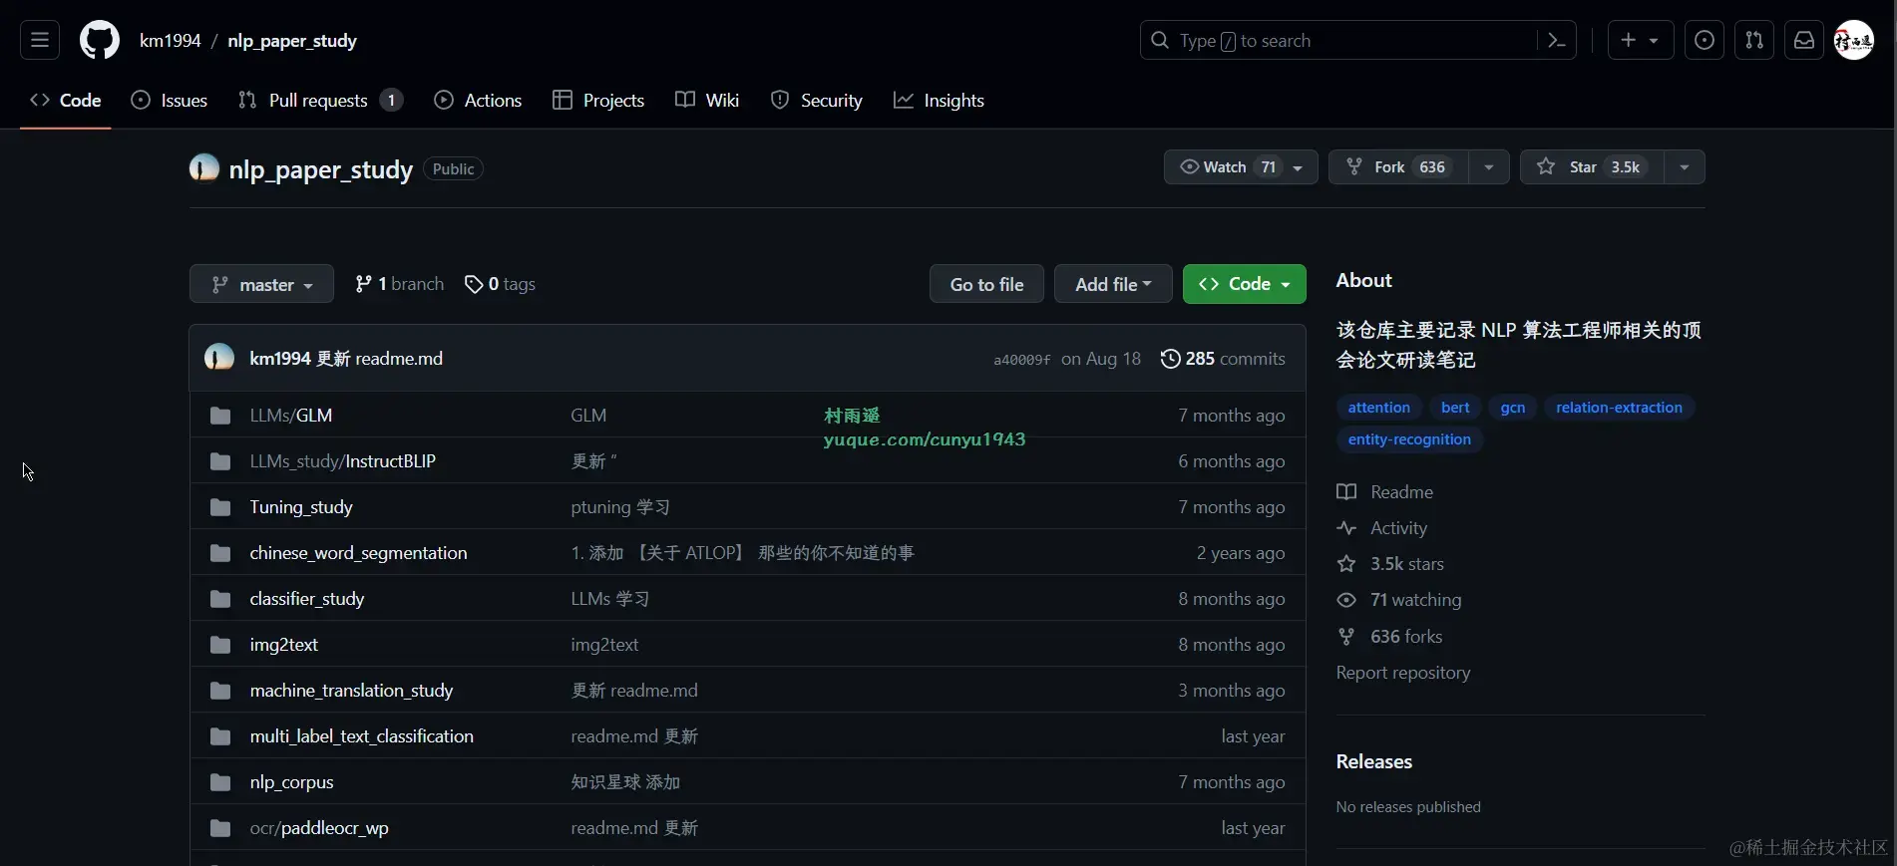Viewport: 1897px width, 866px height.
Task: Open the Tuning_study folder
Action: click(301, 507)
